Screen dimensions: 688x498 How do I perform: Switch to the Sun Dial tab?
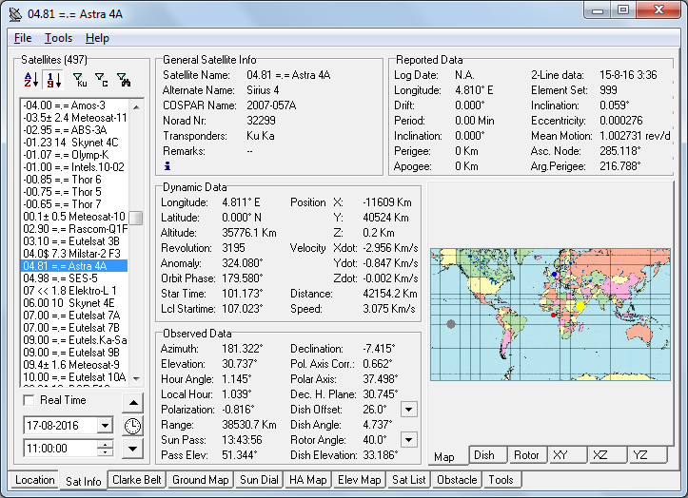(x=259, y=480)
